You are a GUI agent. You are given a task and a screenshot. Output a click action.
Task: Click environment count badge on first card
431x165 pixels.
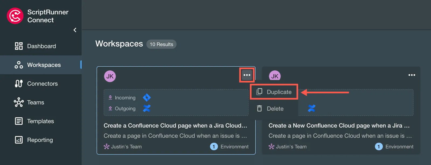coord(214,147)
